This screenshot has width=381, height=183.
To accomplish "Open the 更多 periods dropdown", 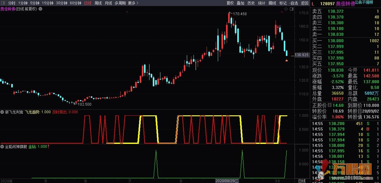I will pos(133,3).
